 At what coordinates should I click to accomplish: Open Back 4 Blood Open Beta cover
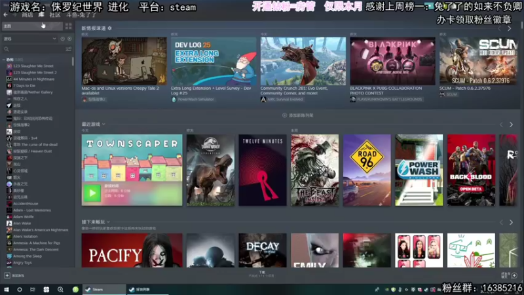pyautogui.click(x=471, y=170)
